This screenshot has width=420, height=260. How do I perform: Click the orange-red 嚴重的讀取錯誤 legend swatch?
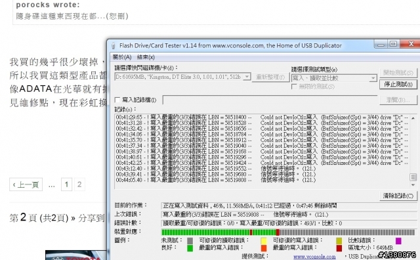pyautogui.click(x=264, y=248)
